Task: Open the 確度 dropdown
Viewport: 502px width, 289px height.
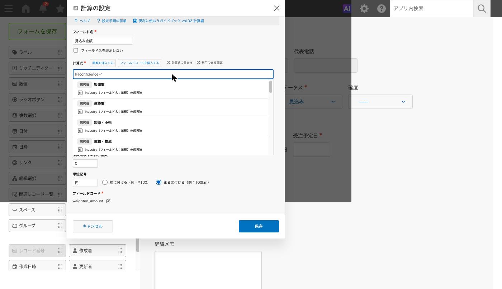Action: click(x=380, y=102)
